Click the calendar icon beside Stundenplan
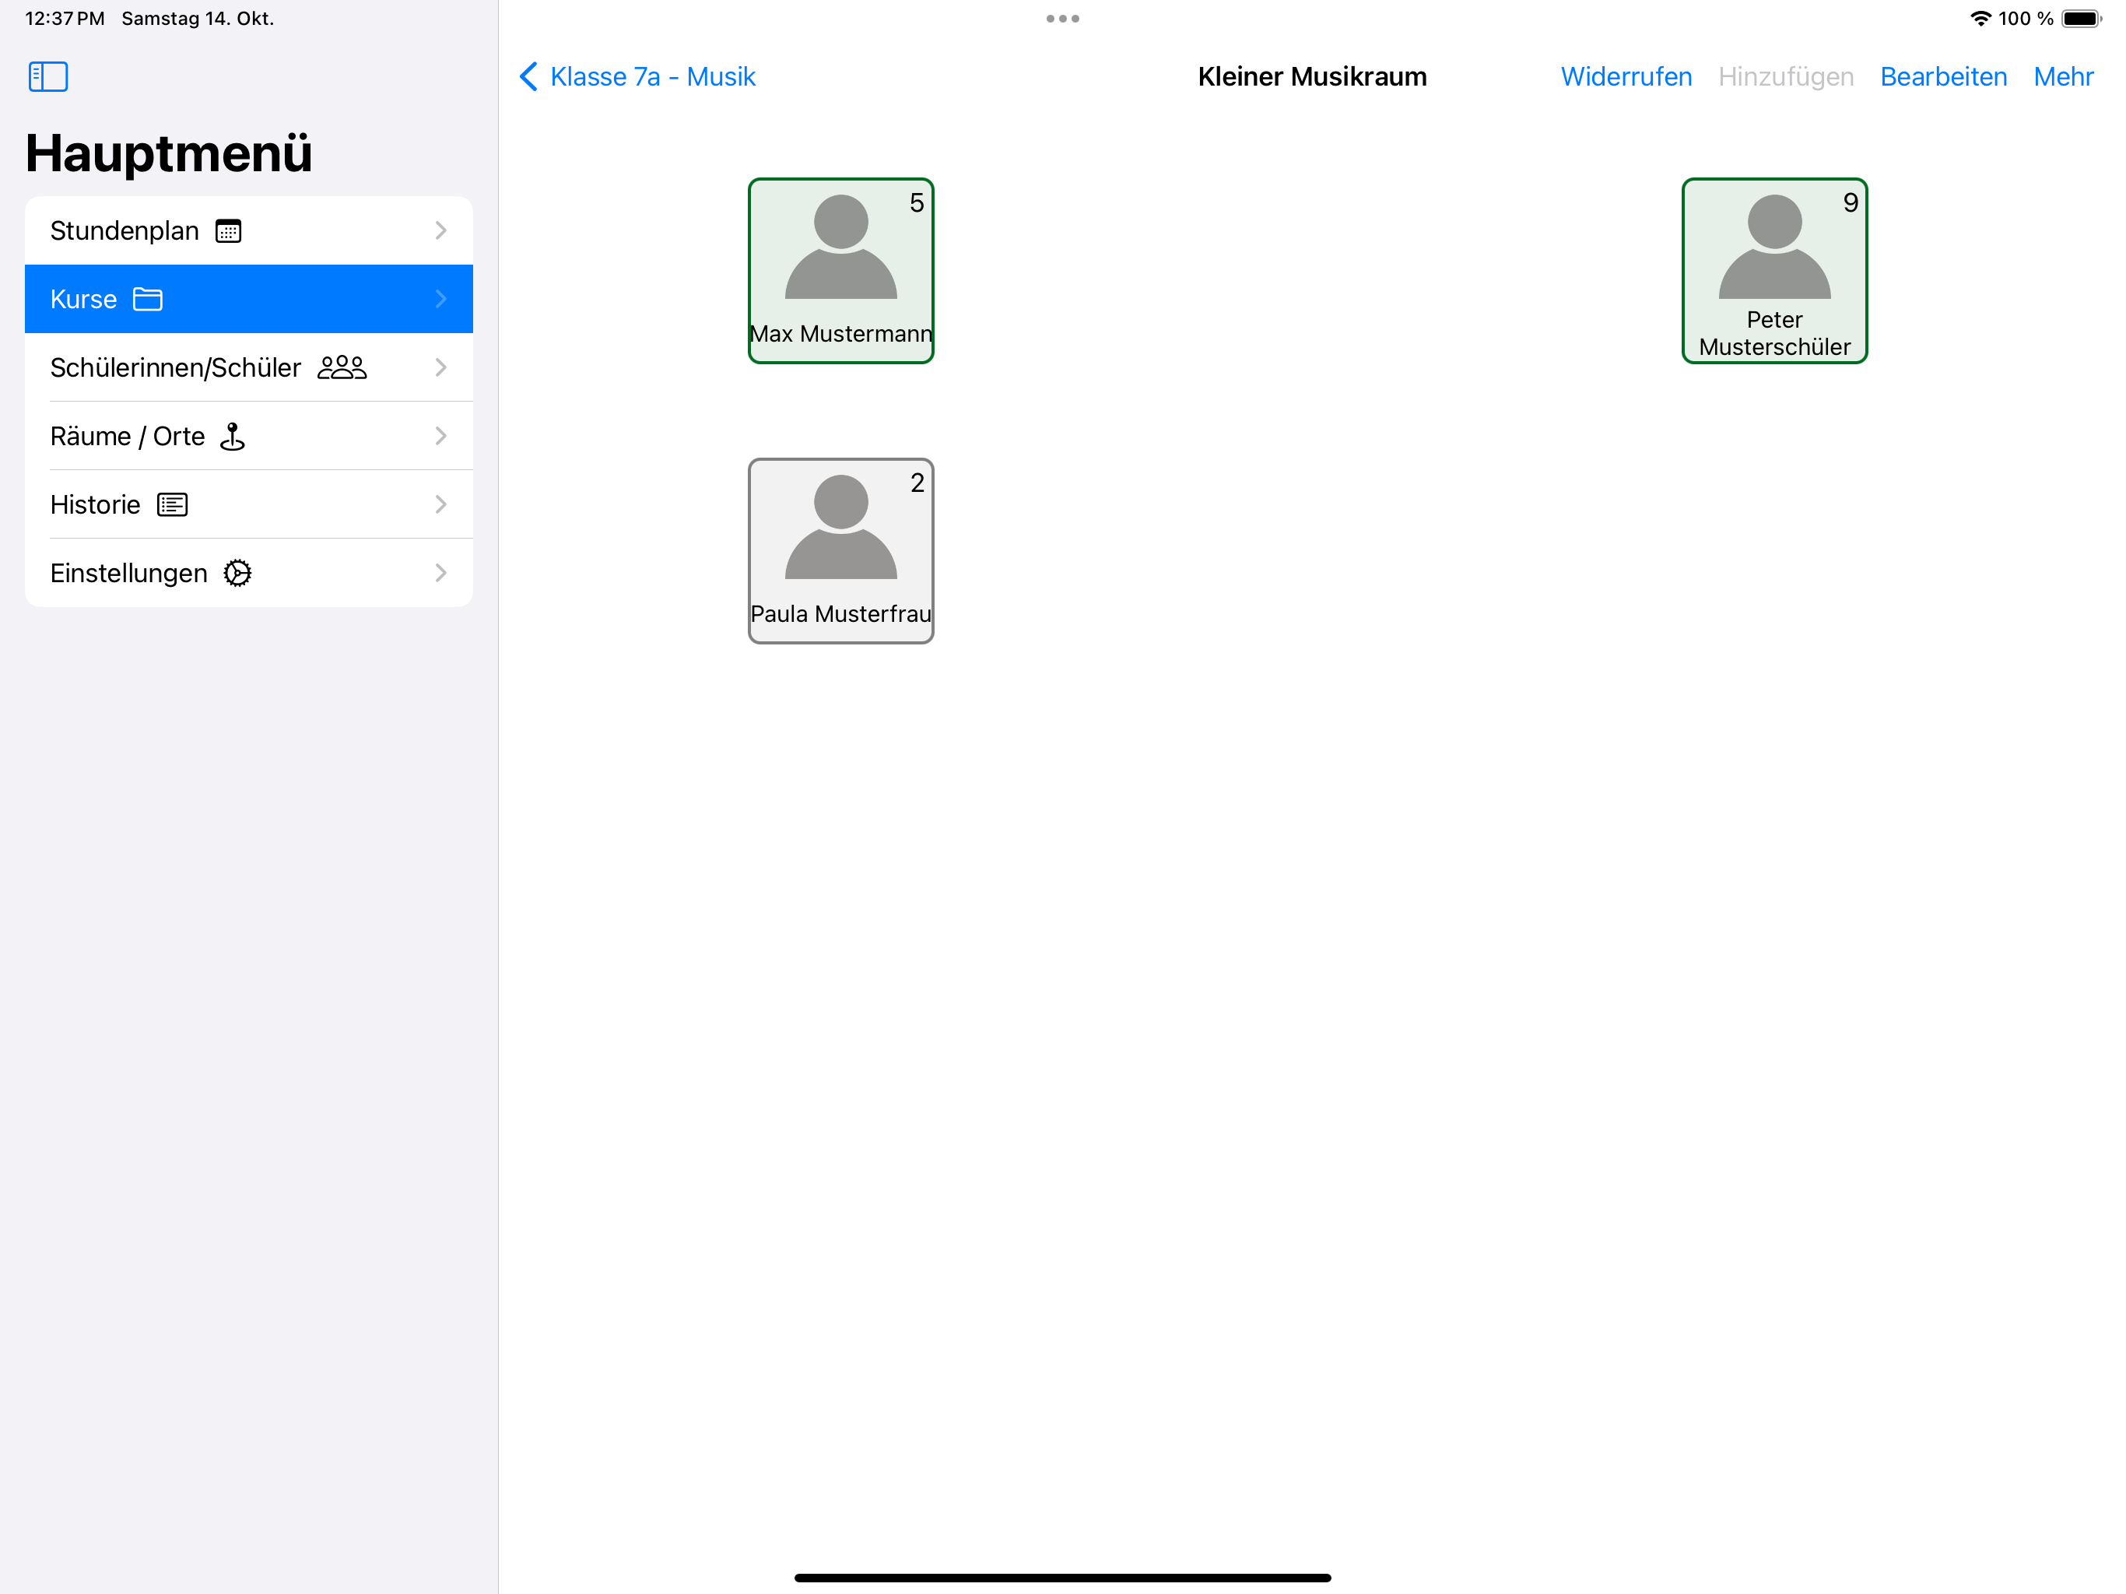 pos(229,230)
